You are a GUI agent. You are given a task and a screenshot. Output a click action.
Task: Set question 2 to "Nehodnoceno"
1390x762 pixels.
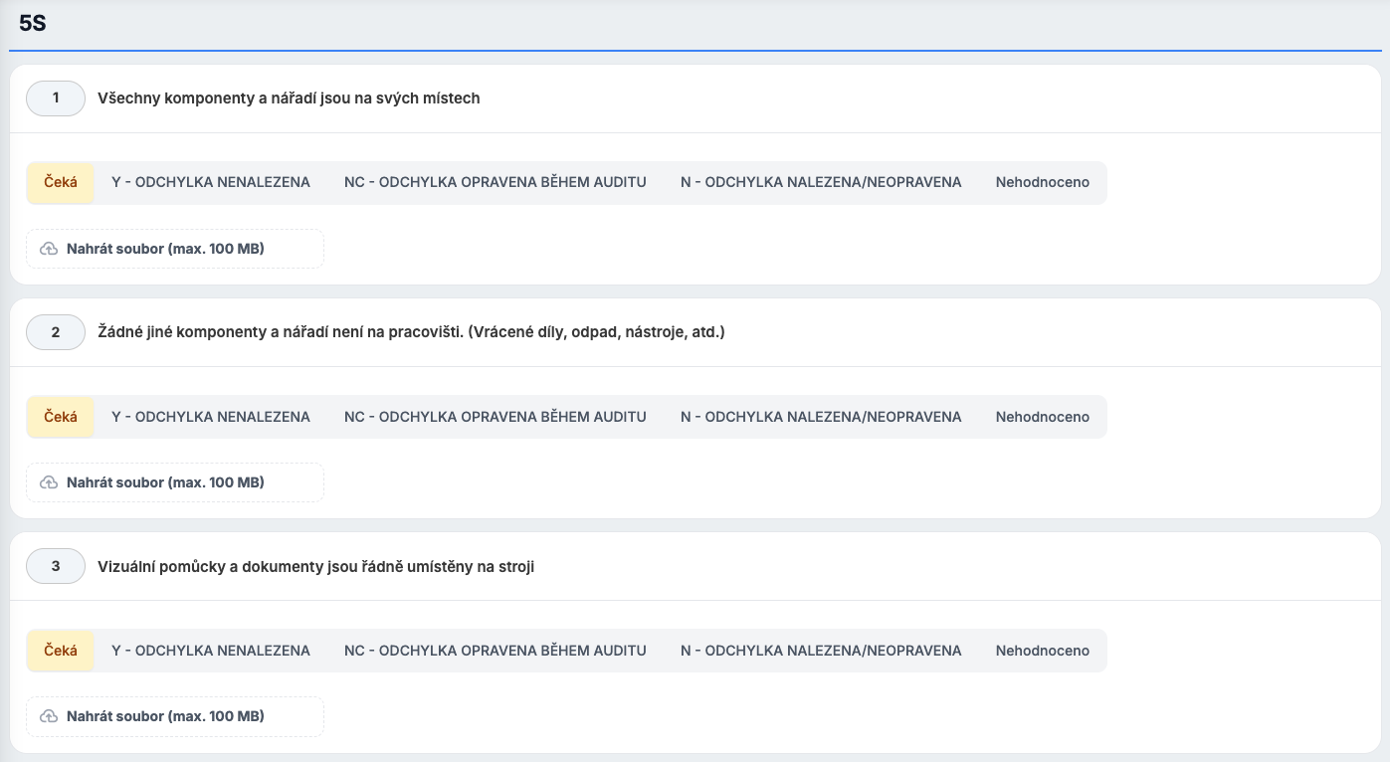1042,417
